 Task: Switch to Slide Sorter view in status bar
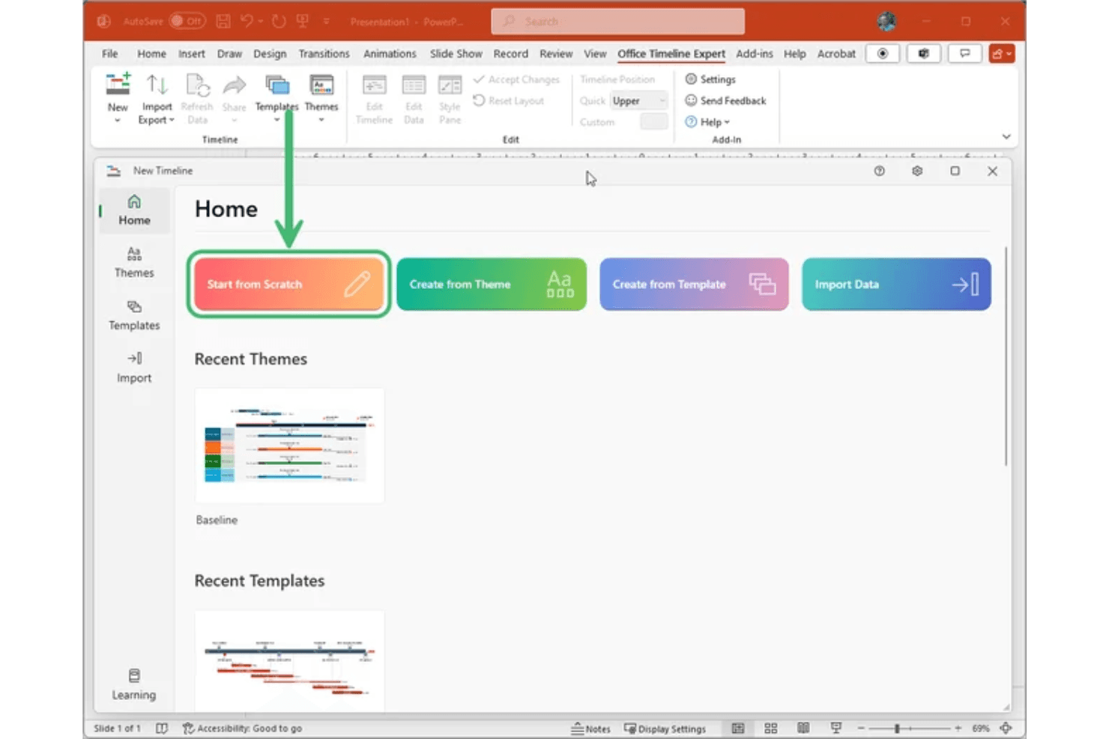(x=770, y=729)
